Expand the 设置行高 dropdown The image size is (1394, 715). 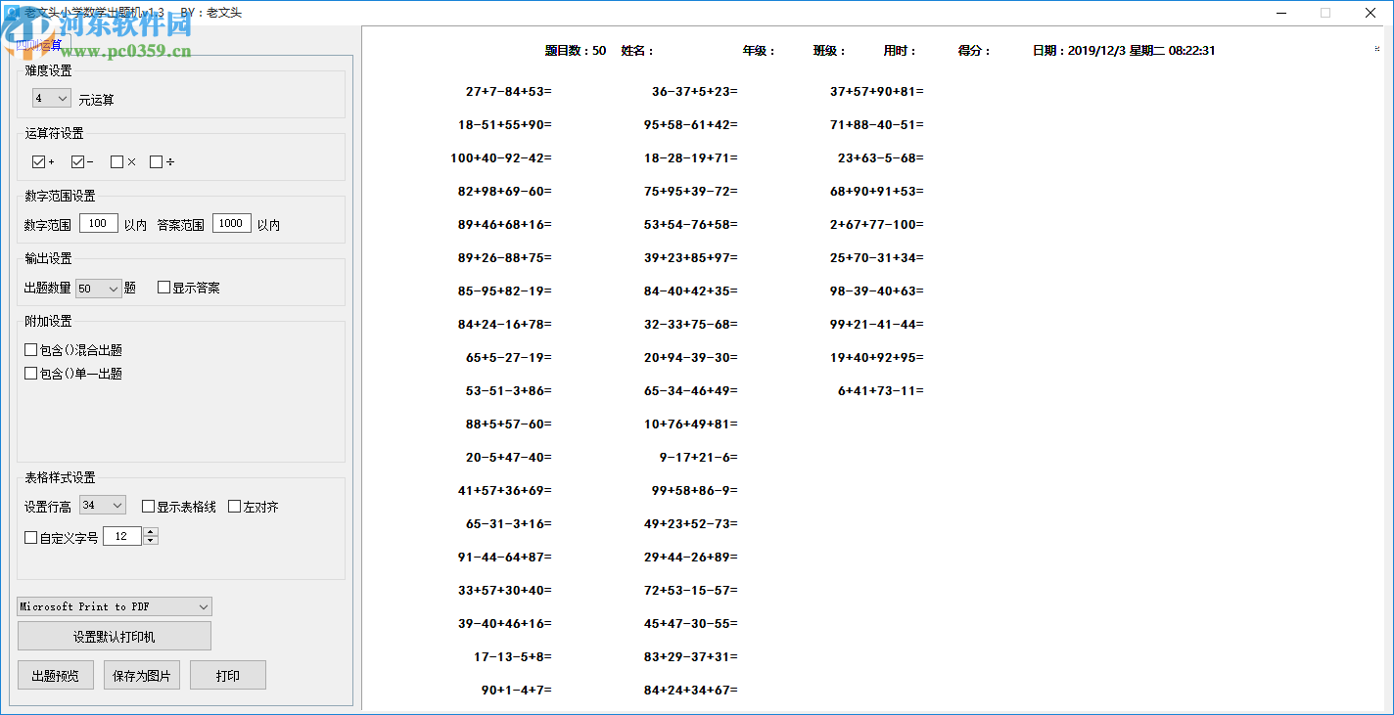point(103,506)
